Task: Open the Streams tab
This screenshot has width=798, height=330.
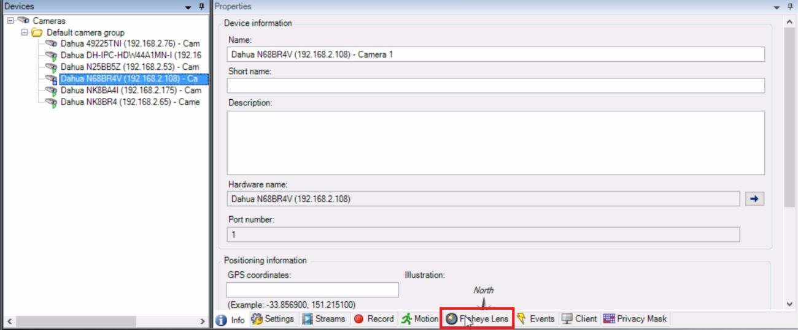Action: (323, 319)
